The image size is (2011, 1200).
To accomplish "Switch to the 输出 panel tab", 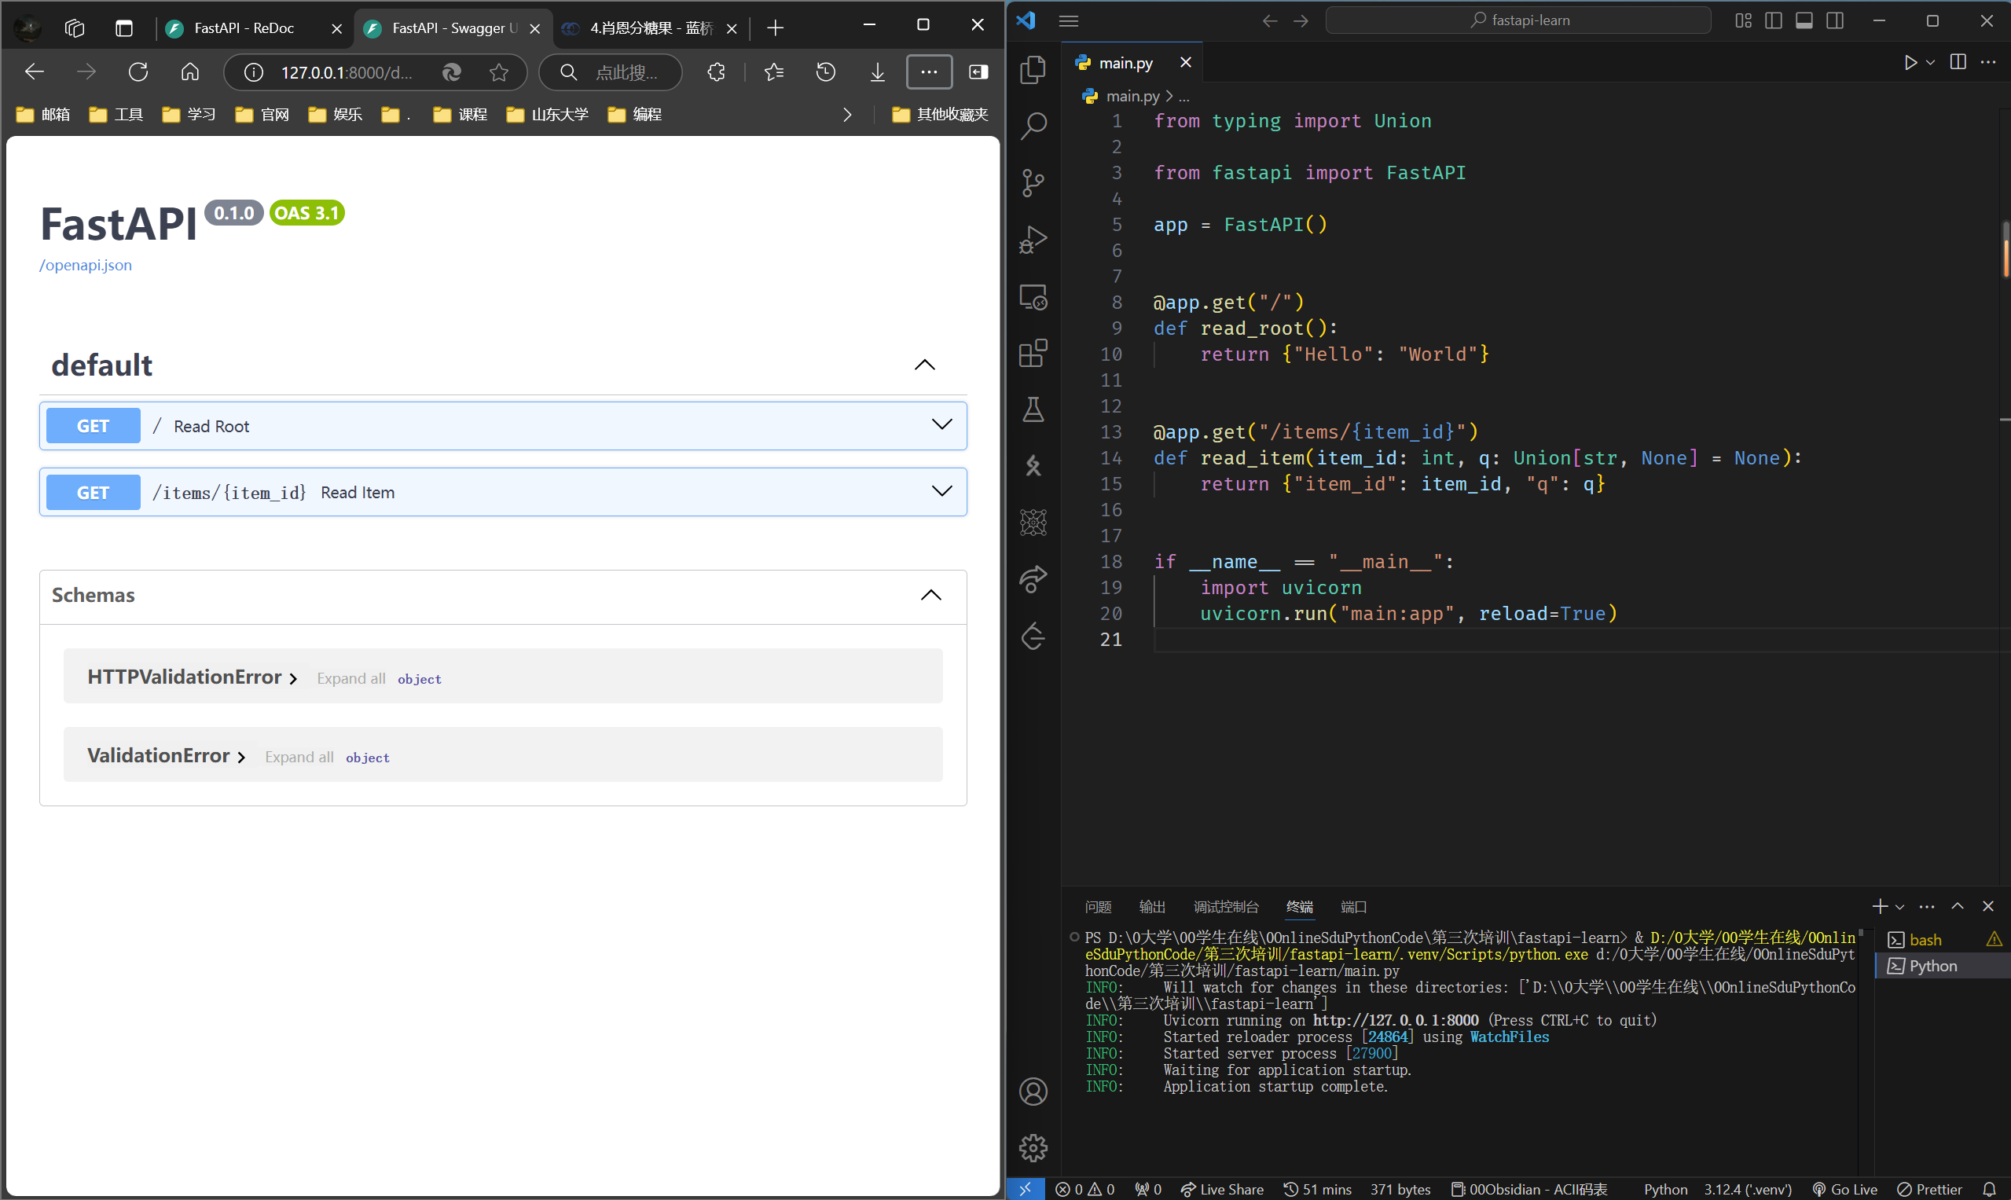I will point(1151,906).
